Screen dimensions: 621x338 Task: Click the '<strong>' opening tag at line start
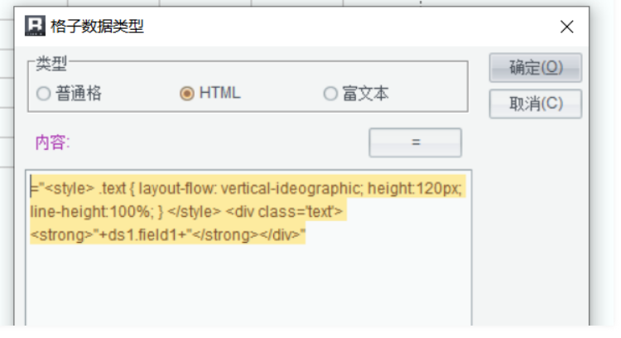click(x=55, y=235)
